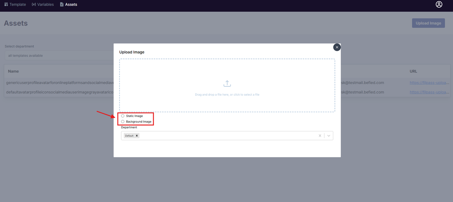Open the Select department filter dropdown
Image resolution: width=453 pixels, height=202 pixels.
(59, 56)
